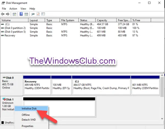Image resolution: width=165 pixels, height=129 pixels.
Task: Select the (Disk 0 partition 2) row
Action: (x=76, y=28)
